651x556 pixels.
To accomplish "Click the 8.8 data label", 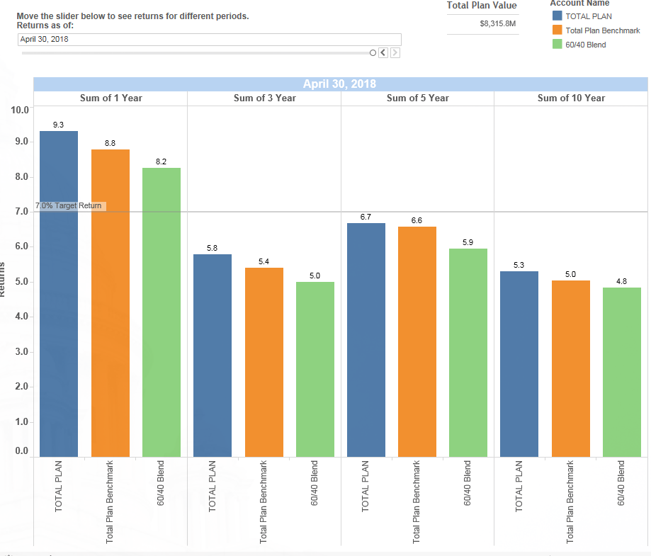I will 110,143.
